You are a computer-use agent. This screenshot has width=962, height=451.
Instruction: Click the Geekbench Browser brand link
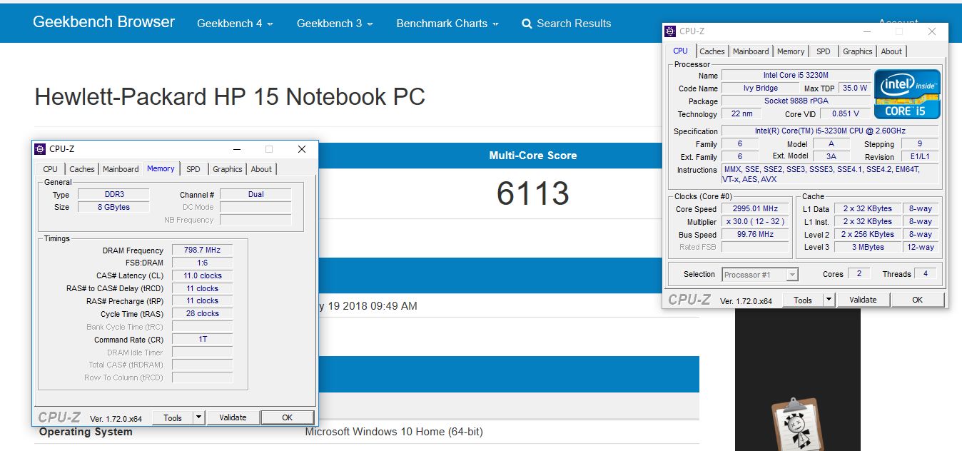tap(103, 22)
